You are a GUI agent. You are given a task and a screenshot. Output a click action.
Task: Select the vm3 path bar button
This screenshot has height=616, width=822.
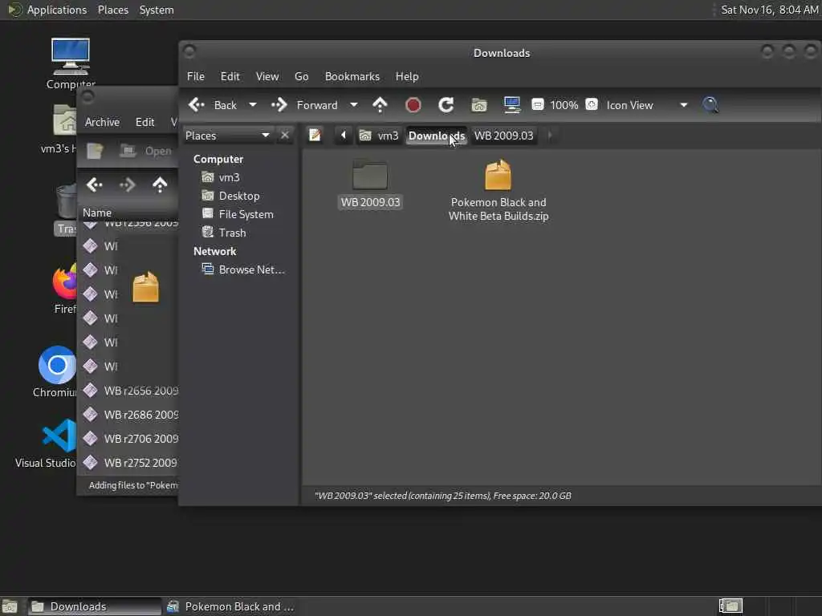(x=380, y=136)
